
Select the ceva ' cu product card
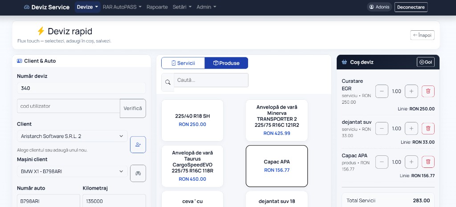(192, 199)
